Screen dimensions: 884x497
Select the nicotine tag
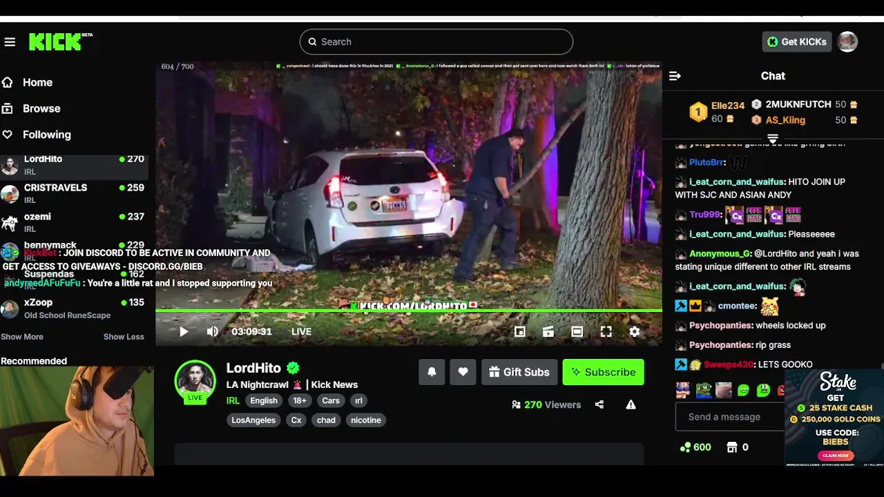[366, 420]
